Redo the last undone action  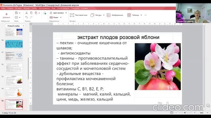coord(31,17)
